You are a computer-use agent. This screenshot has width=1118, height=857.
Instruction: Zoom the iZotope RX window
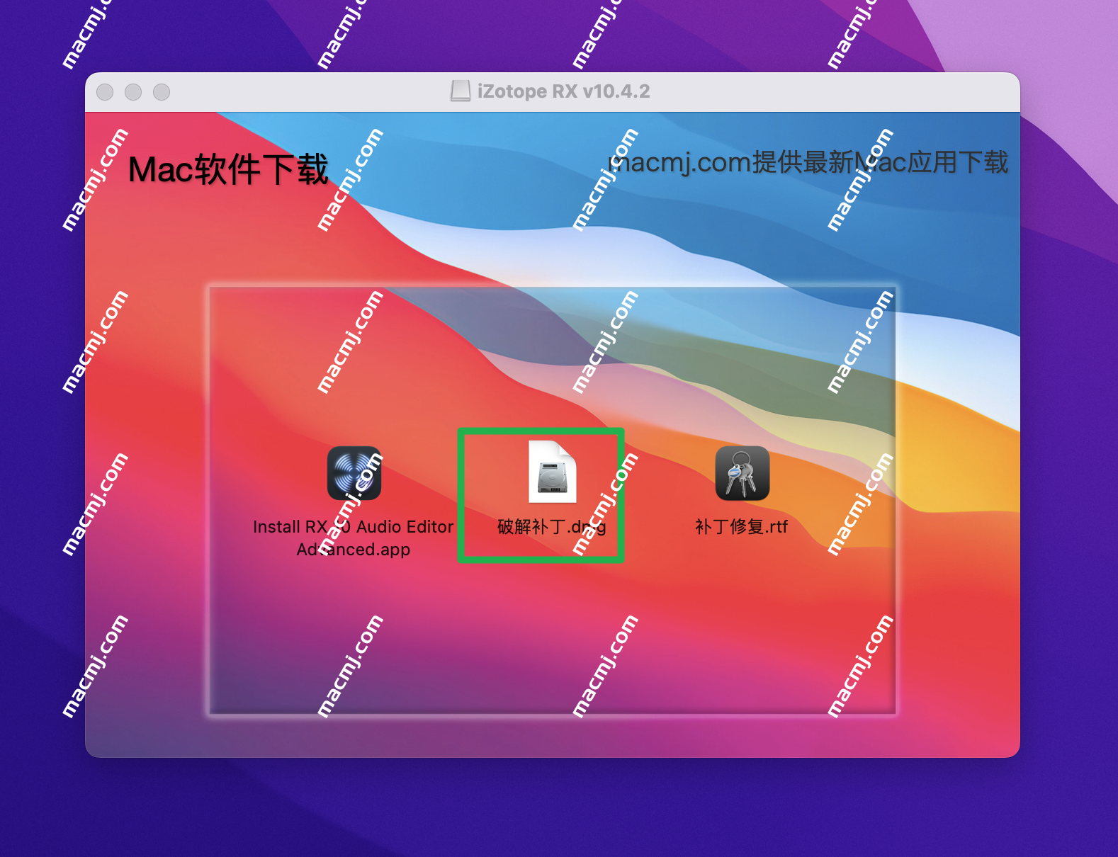pos(162,92)
